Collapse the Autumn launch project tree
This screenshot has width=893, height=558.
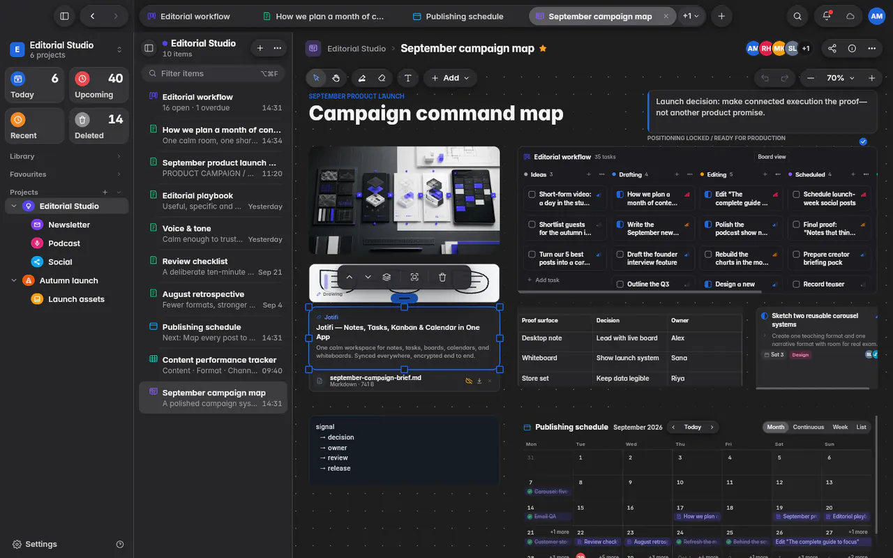(x=14, y=280)
